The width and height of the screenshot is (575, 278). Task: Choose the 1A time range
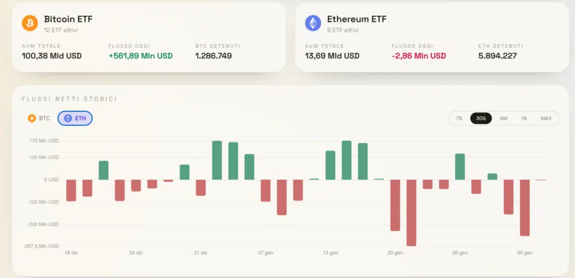[x=524, y=119]
